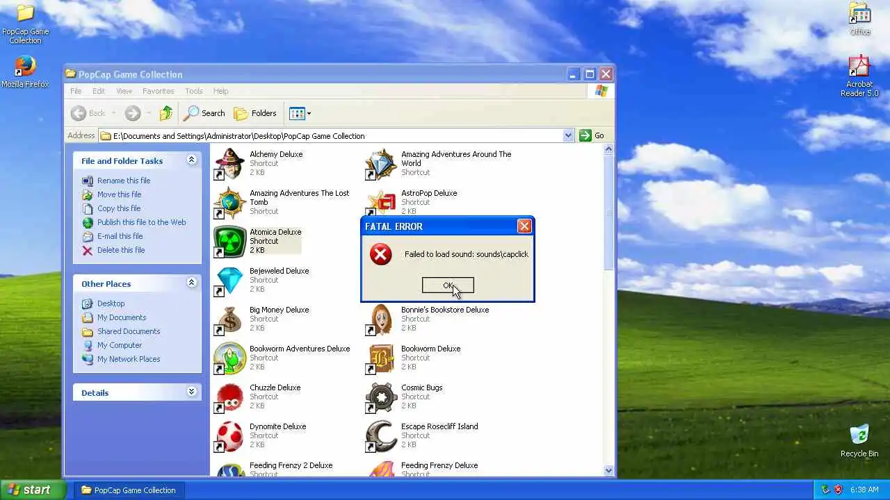
Task: Click the Recycle Bin desktop icon
Action: [859, 441]
